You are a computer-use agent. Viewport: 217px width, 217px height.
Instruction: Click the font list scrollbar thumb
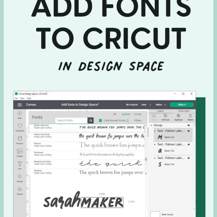click(146, 159)
